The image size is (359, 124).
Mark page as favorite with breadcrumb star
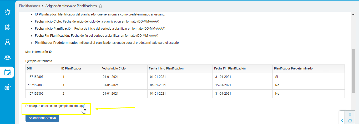pos(100,6)
